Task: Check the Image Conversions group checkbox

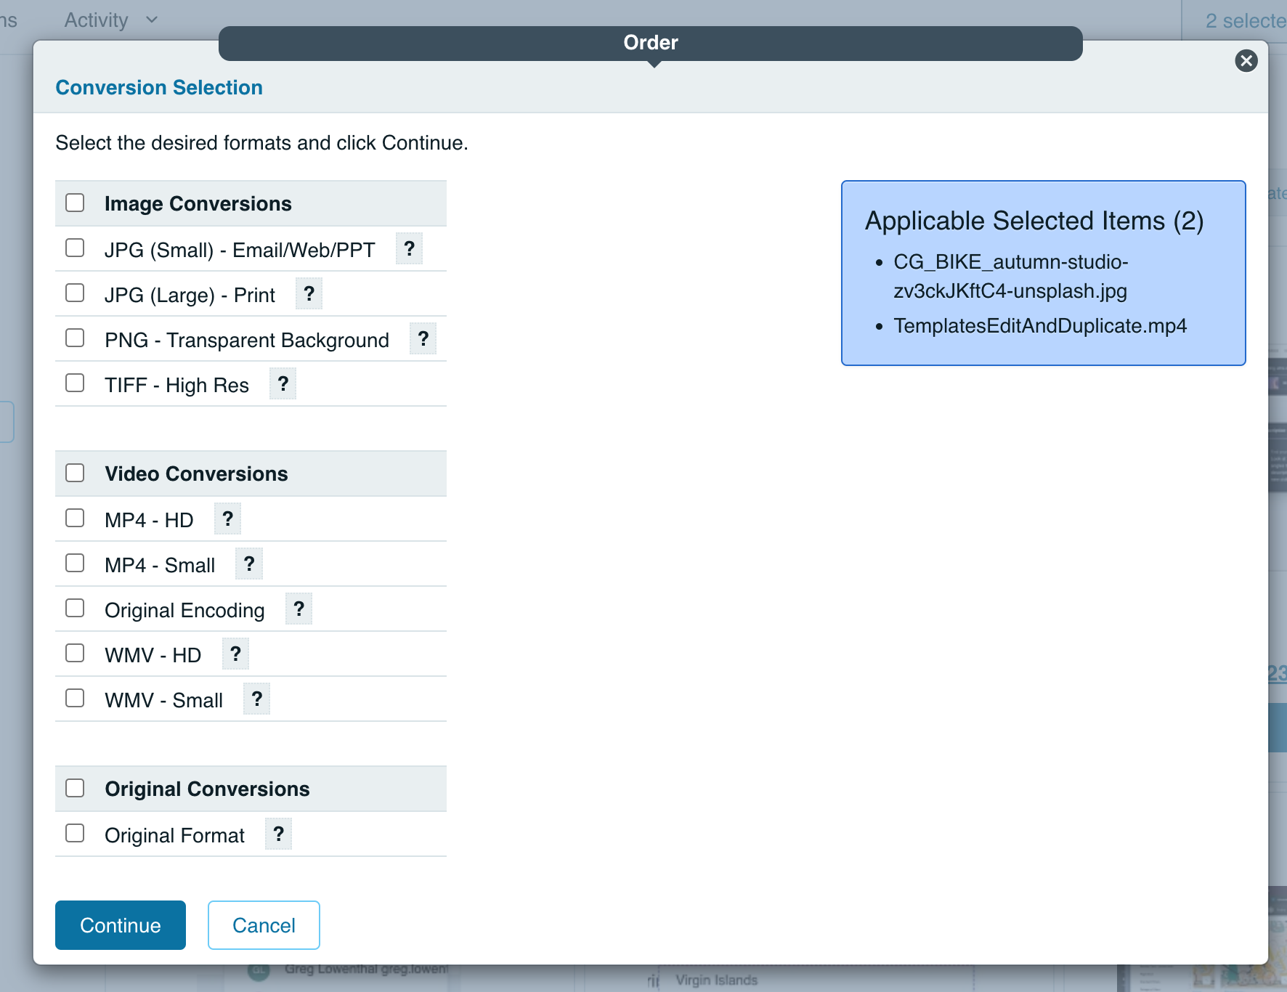Action: click(x=75, y=203)
